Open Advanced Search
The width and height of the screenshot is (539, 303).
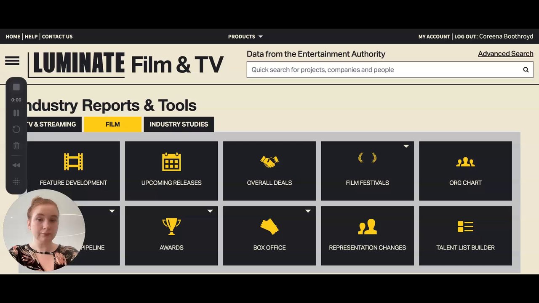click(506, 54)
